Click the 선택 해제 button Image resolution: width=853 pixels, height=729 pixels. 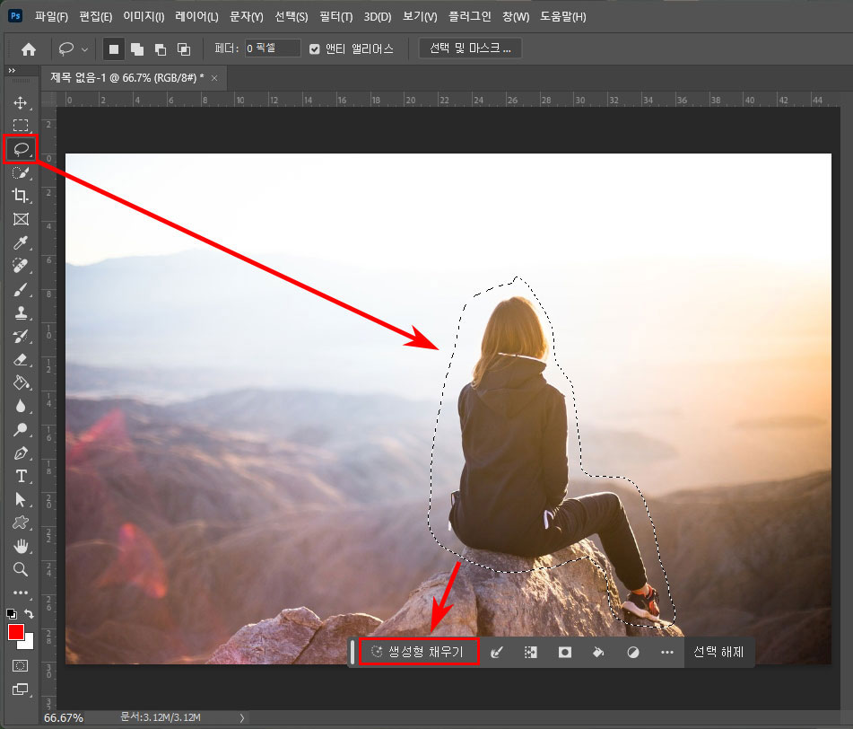tap(718, 652)
